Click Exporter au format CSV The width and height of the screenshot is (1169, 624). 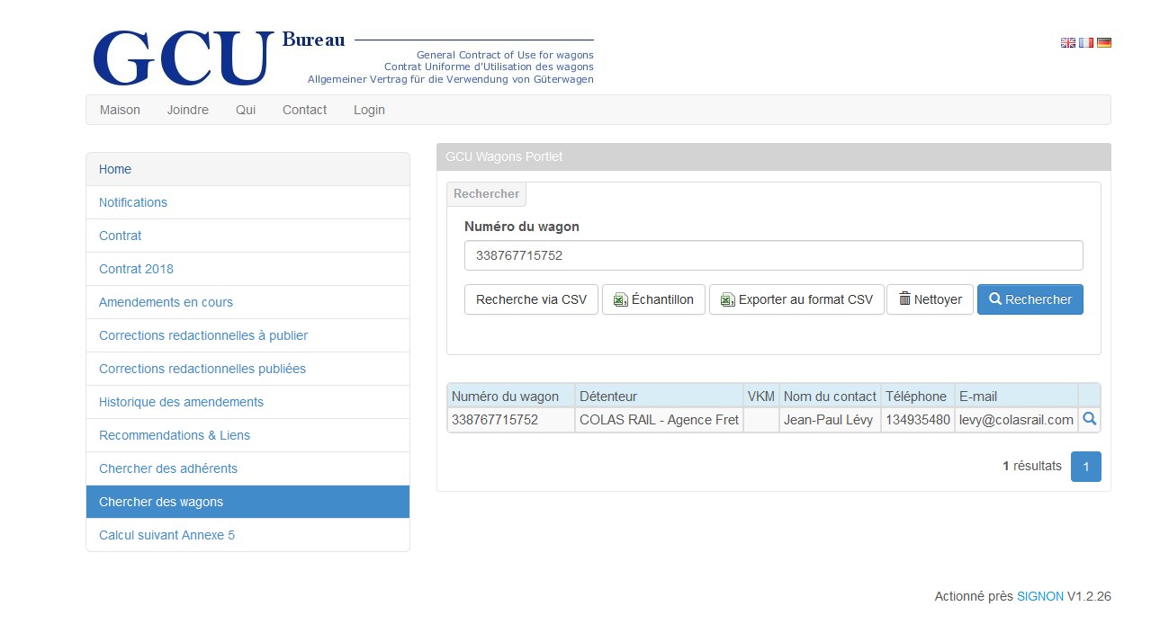click(x=796, y=299)
